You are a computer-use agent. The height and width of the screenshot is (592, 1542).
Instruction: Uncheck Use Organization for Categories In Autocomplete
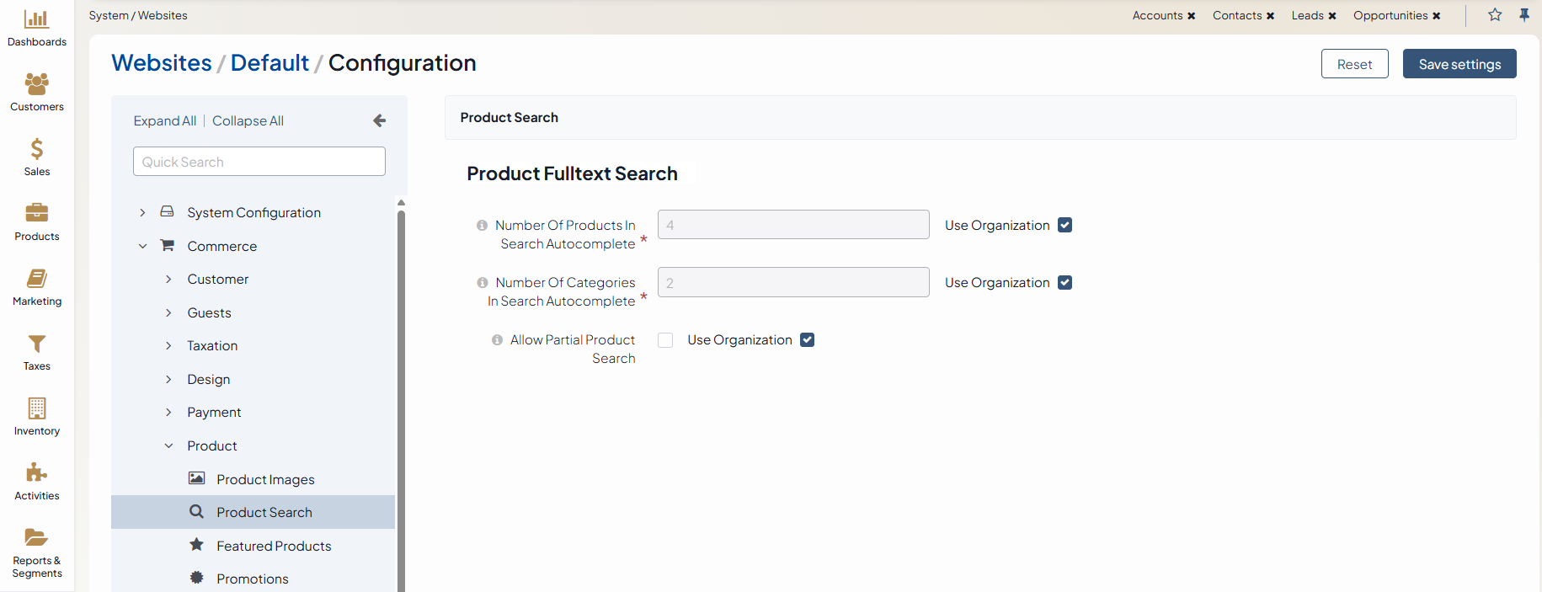coord(1064,282)
